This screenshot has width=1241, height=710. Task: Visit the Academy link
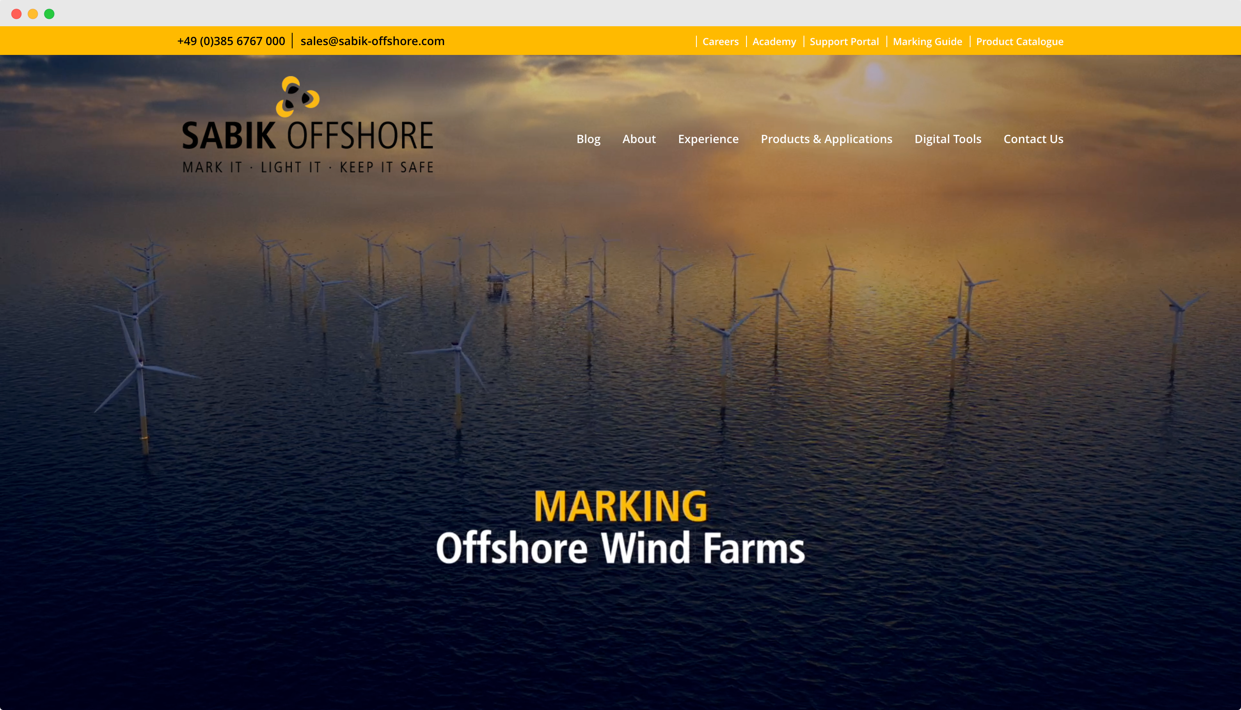(x=774, y=41)
